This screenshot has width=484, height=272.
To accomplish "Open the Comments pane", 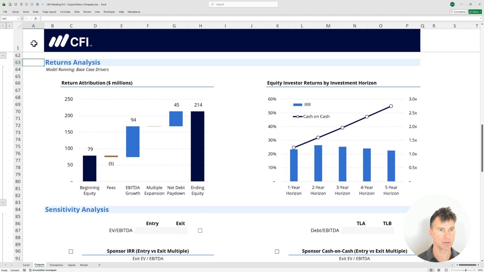I will [458, 12].
